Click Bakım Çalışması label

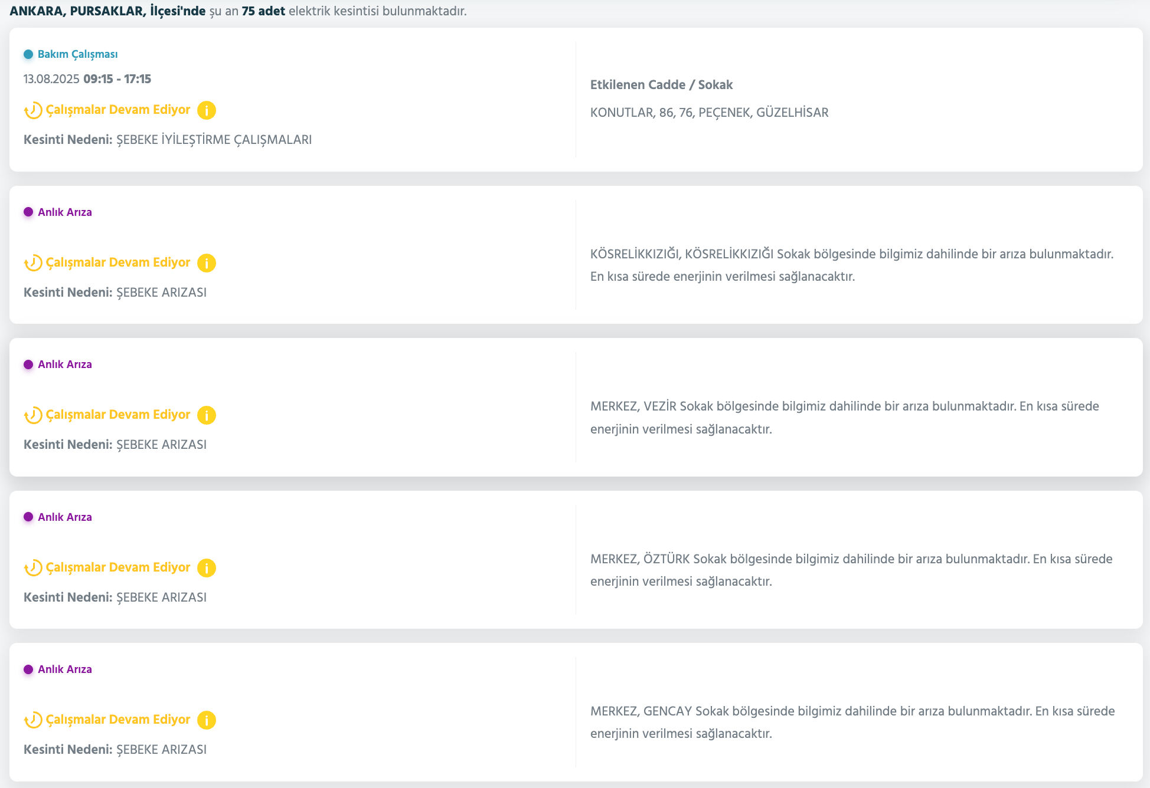pyautogui.click(x=77, y=54)
